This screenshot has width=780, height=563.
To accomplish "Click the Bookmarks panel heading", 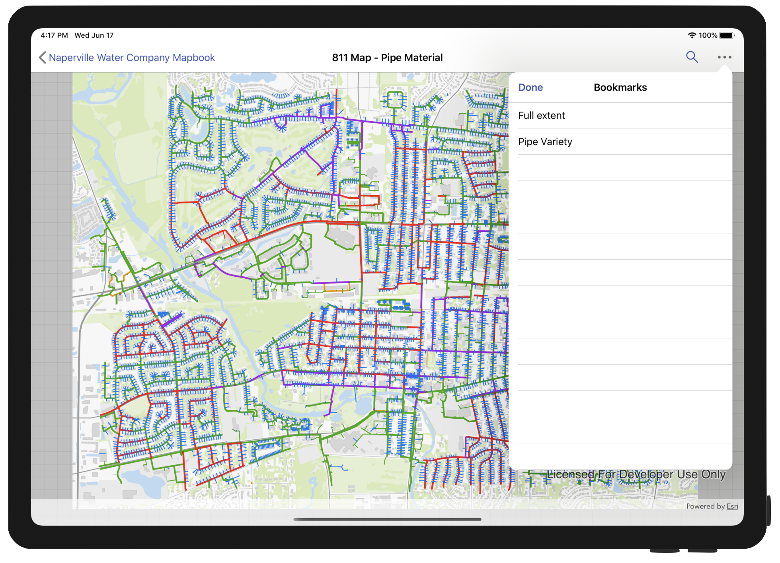I will click(x=620, y=87).
